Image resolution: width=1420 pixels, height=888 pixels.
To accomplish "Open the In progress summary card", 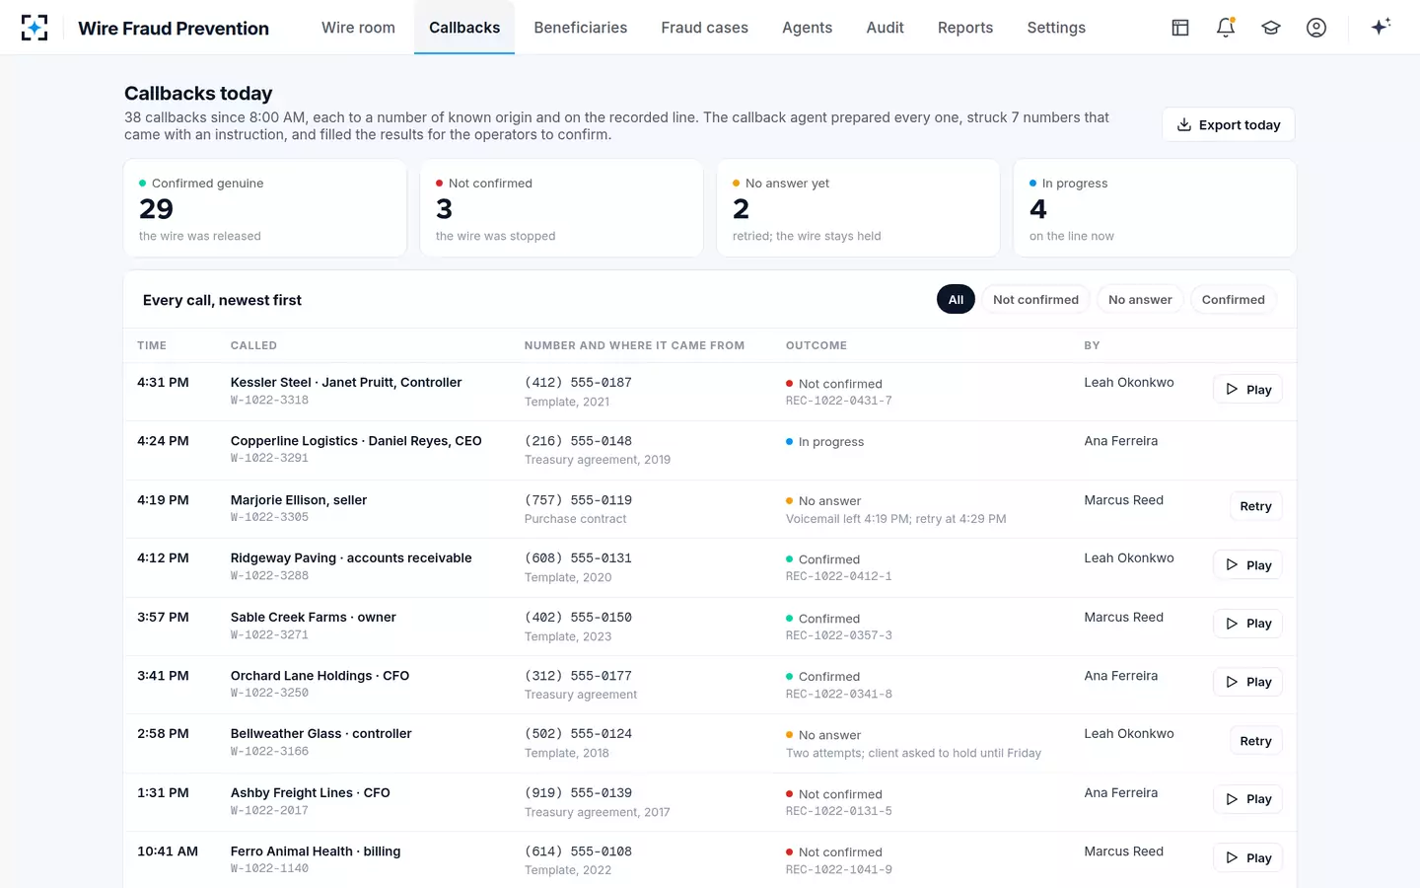I will pyautogui.click(x=1155, y=208).
